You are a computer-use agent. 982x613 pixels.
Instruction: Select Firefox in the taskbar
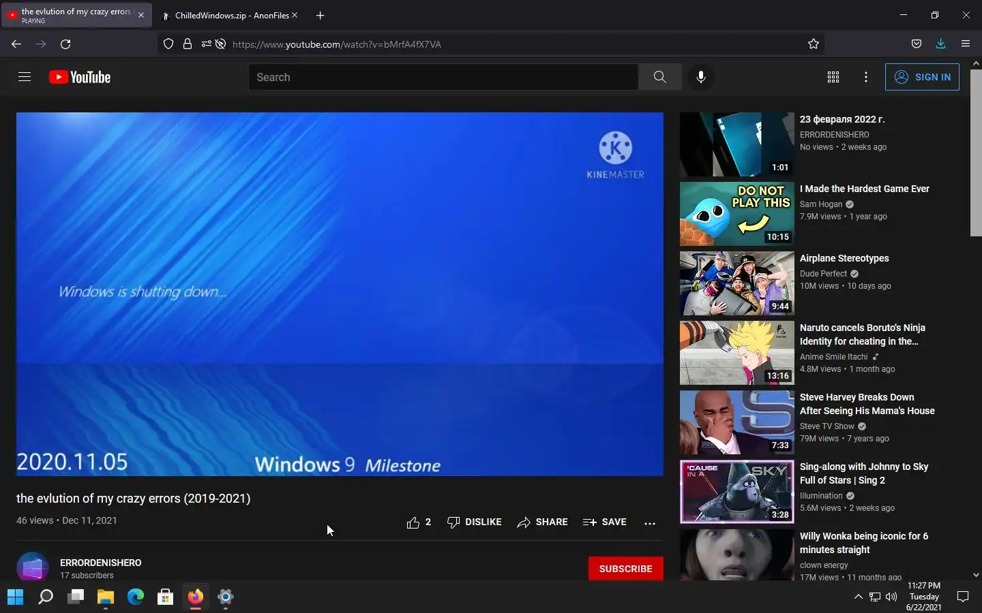pos(196,597)
